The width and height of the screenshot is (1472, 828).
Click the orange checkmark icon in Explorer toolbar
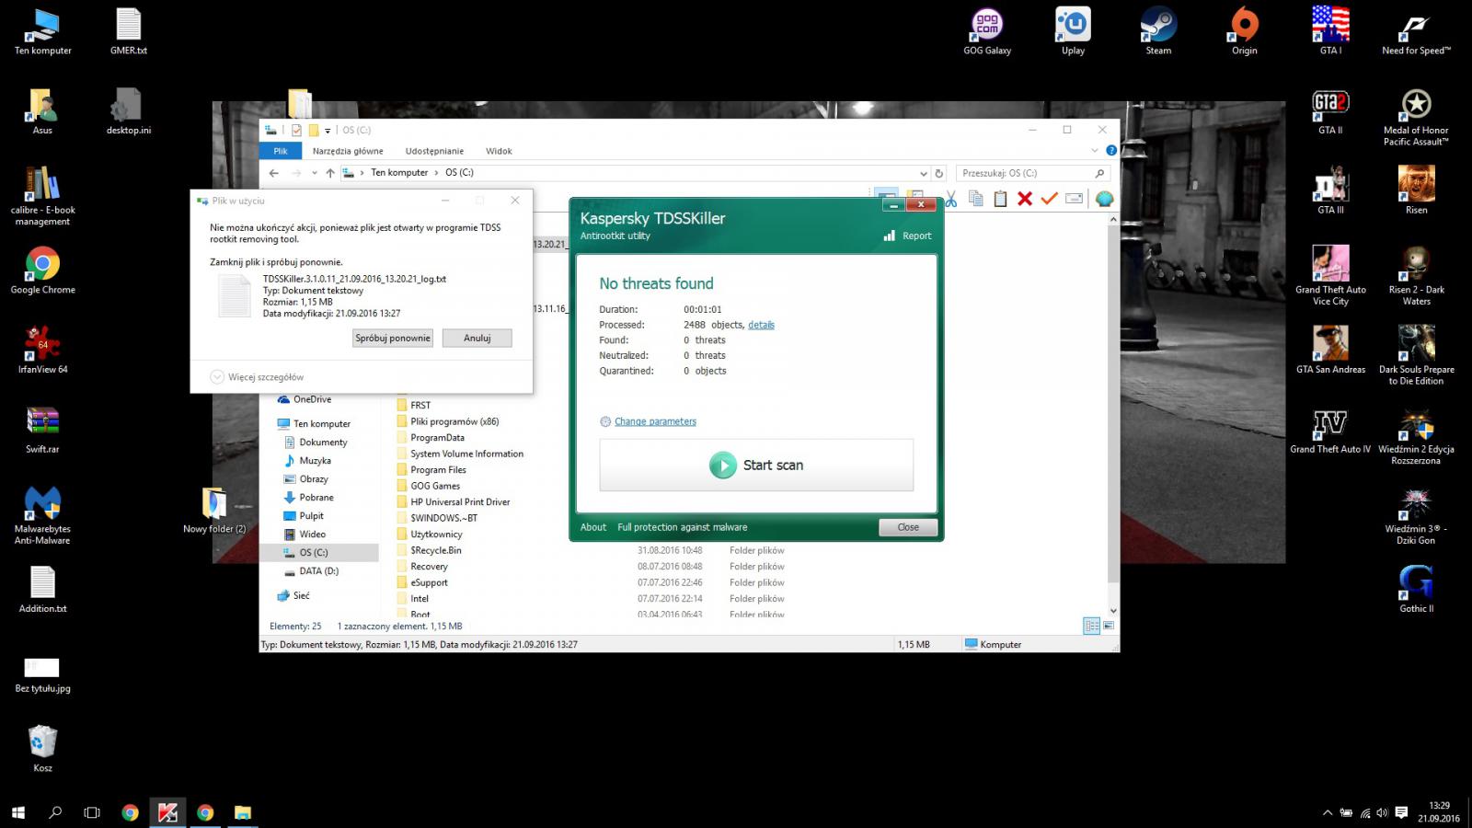tap(1050, 199)
